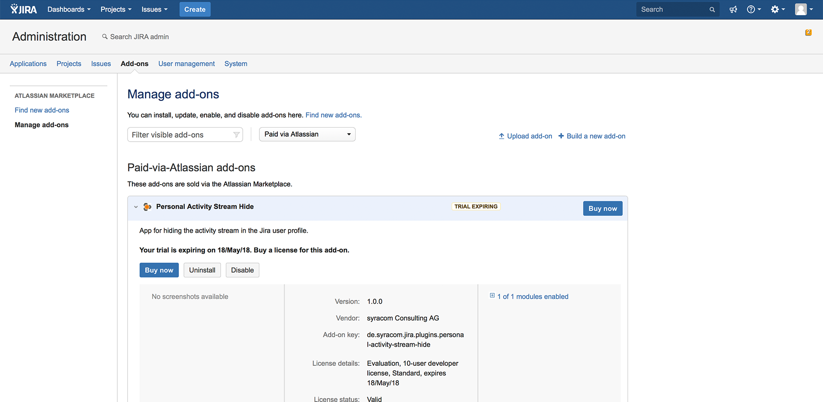Viewport: 823px width, 402px height.
Task: Switch to the System admin tab
Action: (236, 64)
